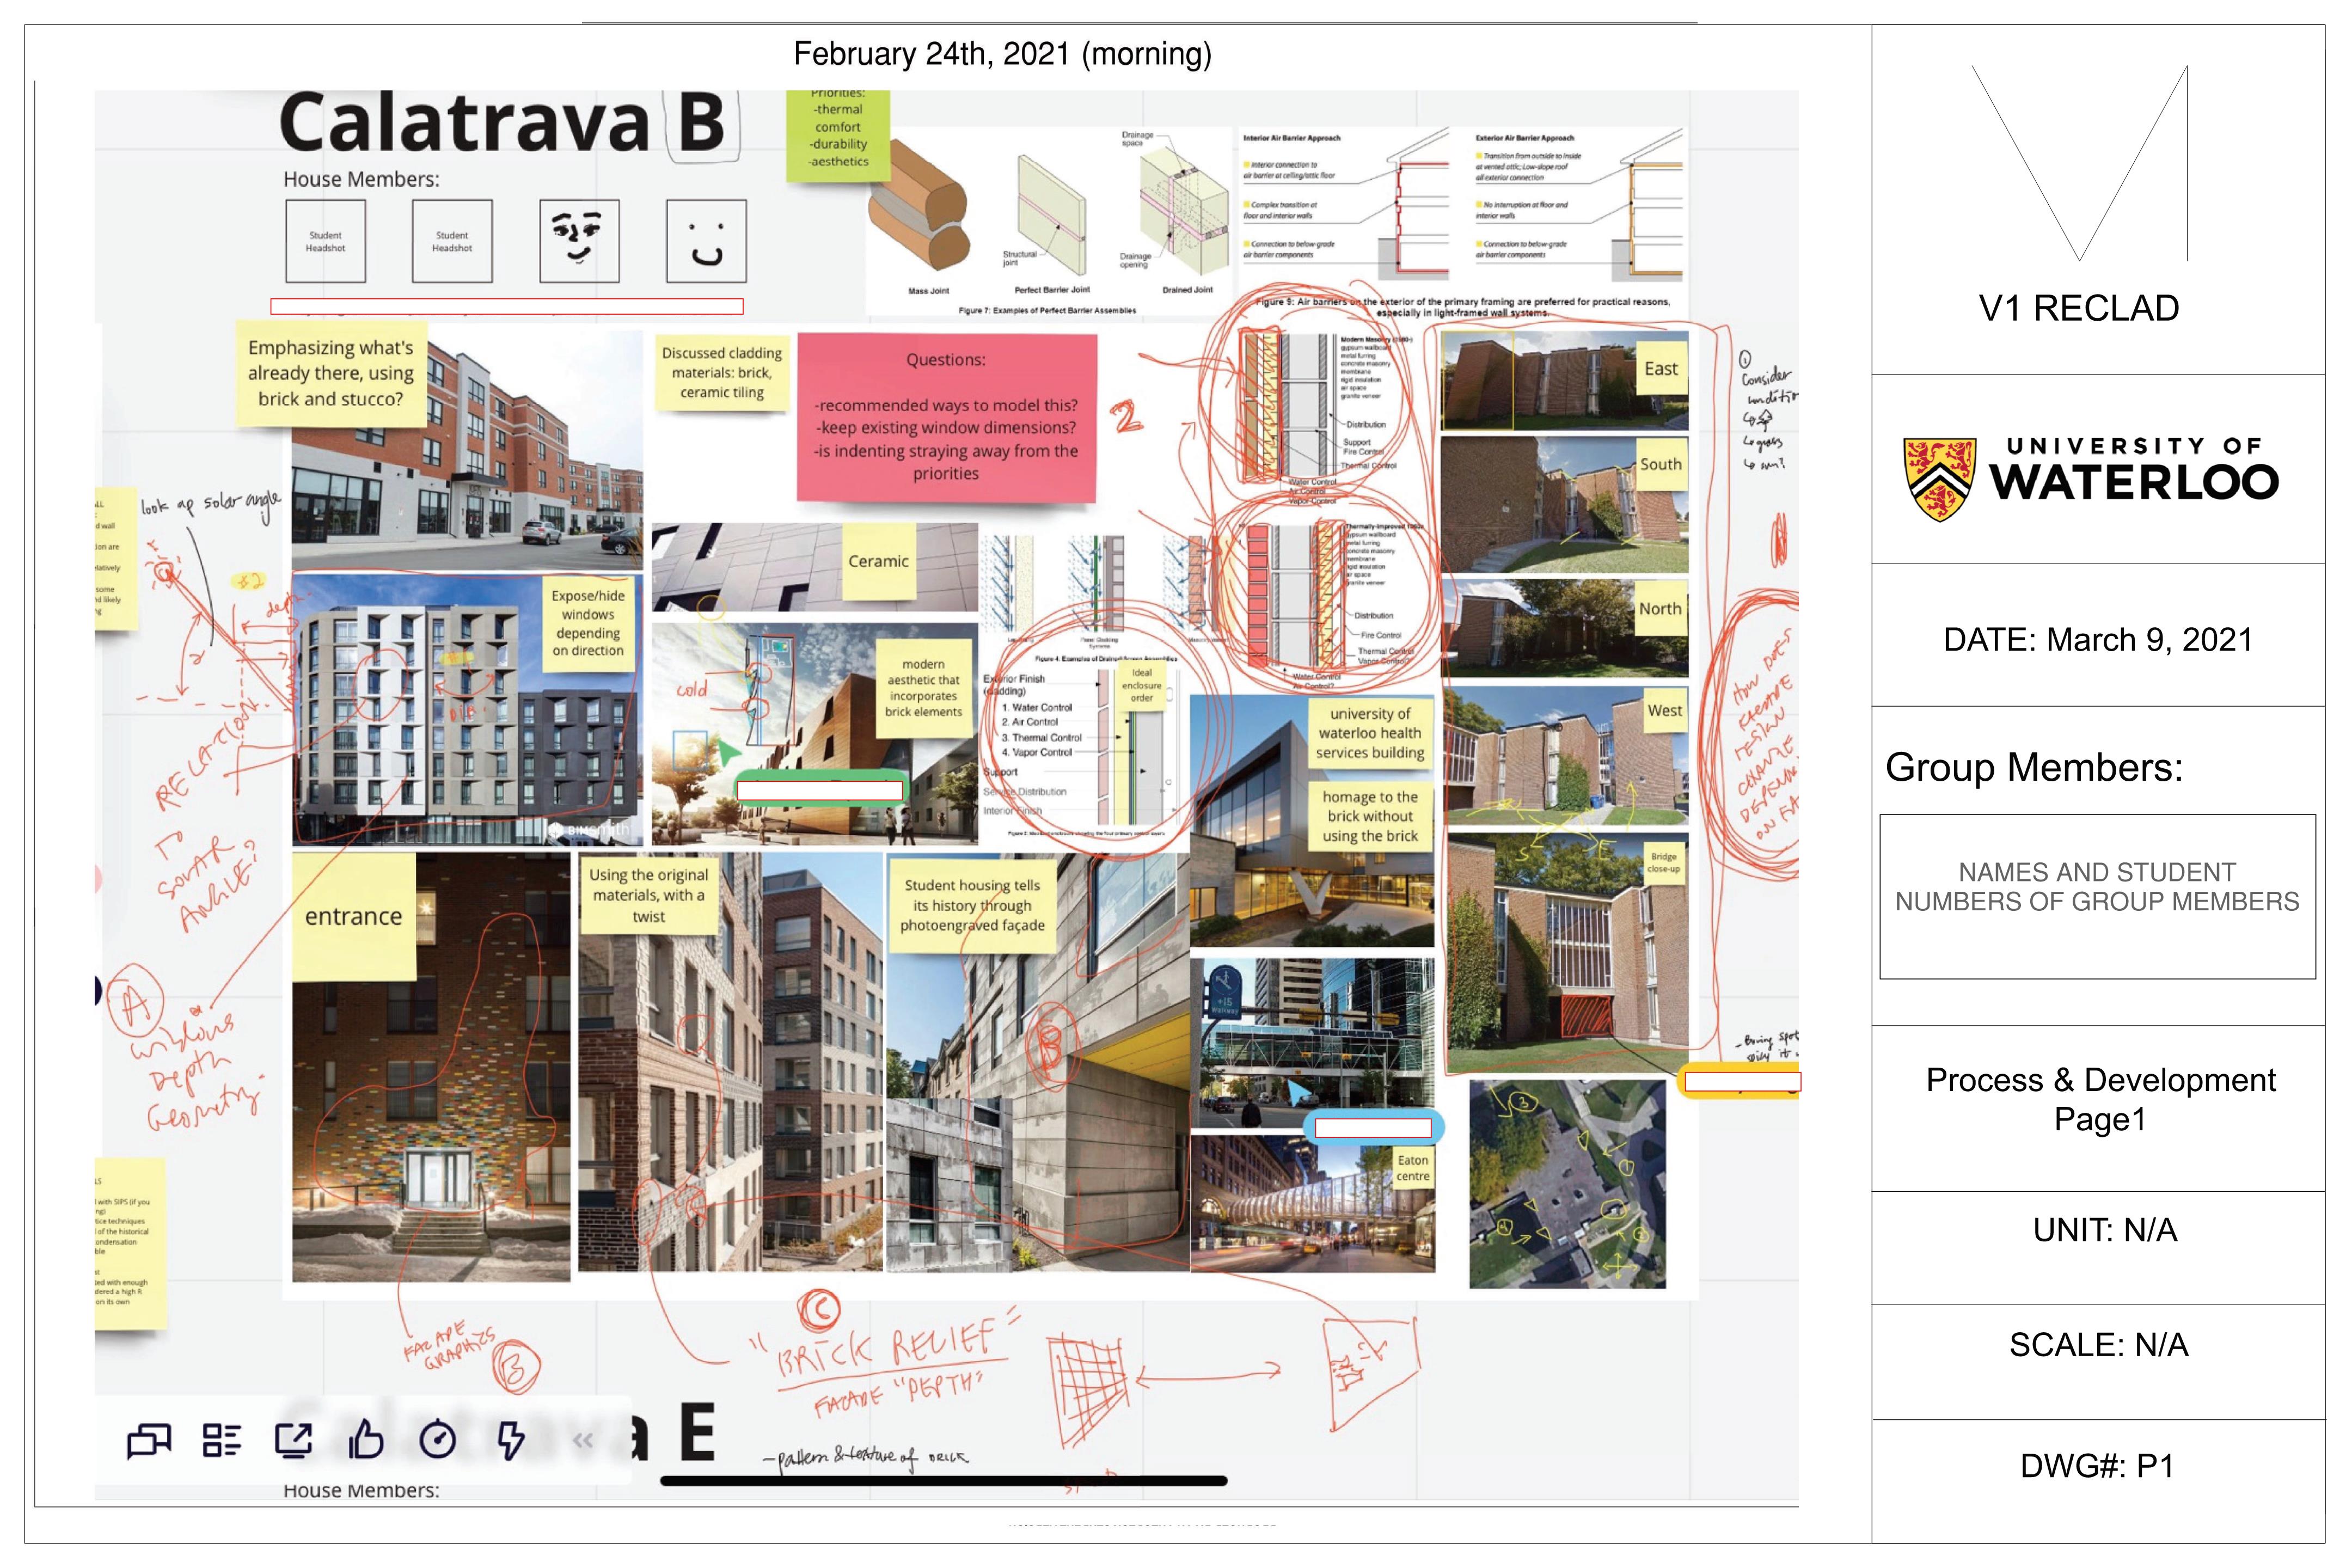Viewport: 2352px width, 1568px height.
Task: Open the comments chat-bubble icon in bottom toolbar
Action: point(149,1441)
